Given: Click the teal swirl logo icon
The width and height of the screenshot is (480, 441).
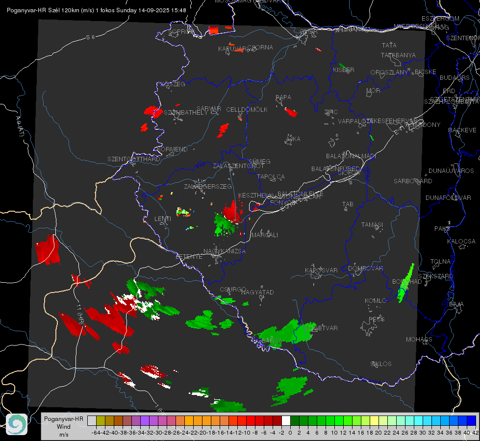Looking at the screenshot, I should coord(17,424).
